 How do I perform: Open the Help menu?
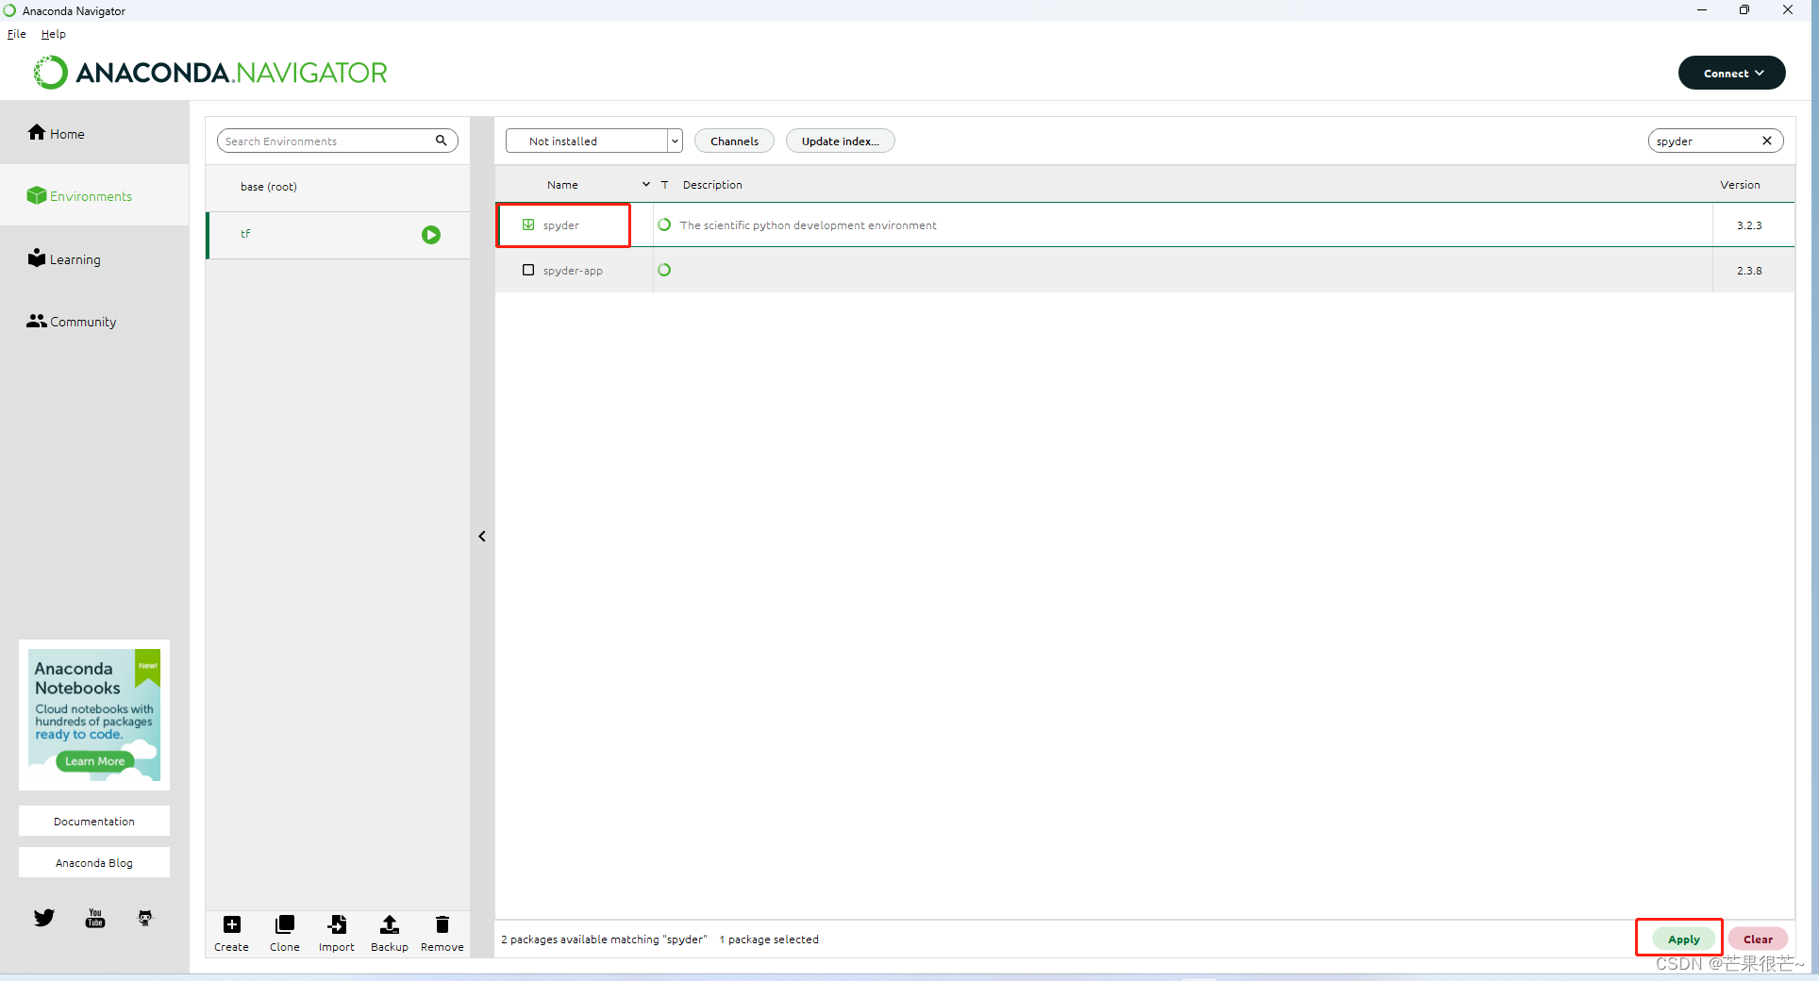[x=54, y=34]
